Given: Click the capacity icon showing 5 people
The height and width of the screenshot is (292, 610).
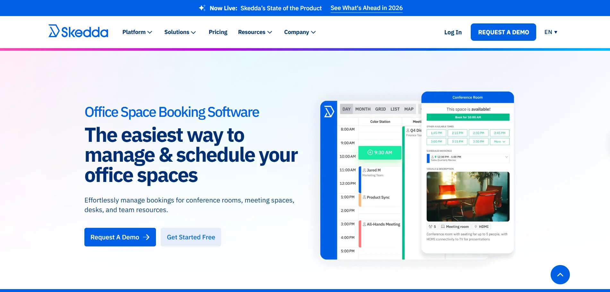Looking at the screenshot, I should tap(431, 227).
